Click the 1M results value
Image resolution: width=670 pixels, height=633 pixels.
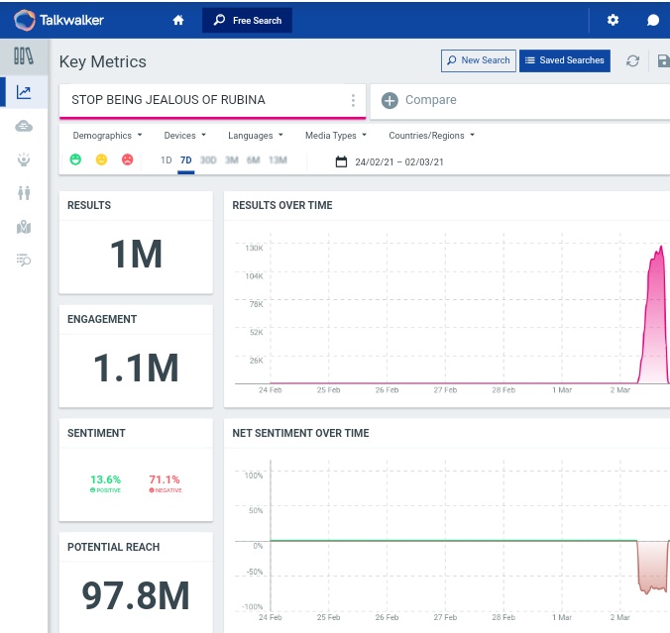(136, 255)
